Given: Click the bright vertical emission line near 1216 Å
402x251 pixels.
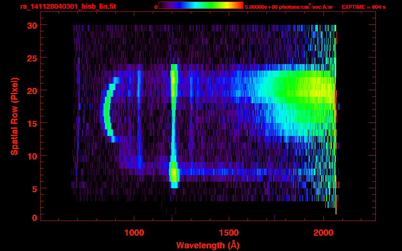Looking at the screenshot, I should coord(174,126).
